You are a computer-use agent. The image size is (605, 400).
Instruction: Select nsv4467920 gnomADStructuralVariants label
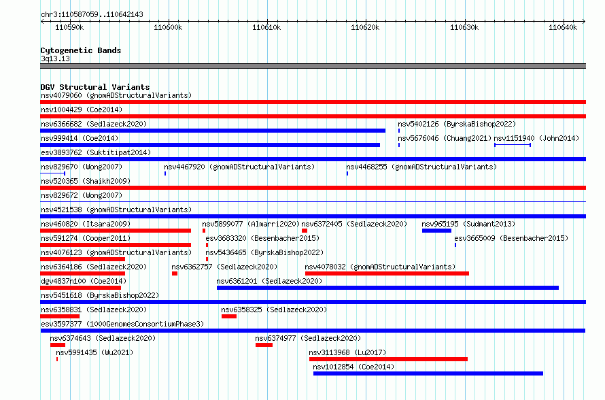(x=239, y=167)
